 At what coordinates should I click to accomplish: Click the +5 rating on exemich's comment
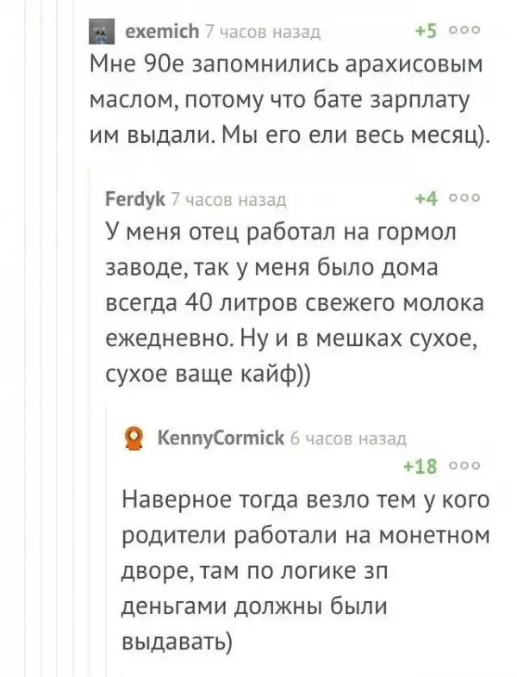point(428,33)
